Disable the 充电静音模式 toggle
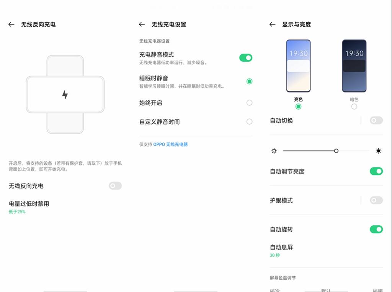This screenshot has height=292, width=392. [246, 57]
